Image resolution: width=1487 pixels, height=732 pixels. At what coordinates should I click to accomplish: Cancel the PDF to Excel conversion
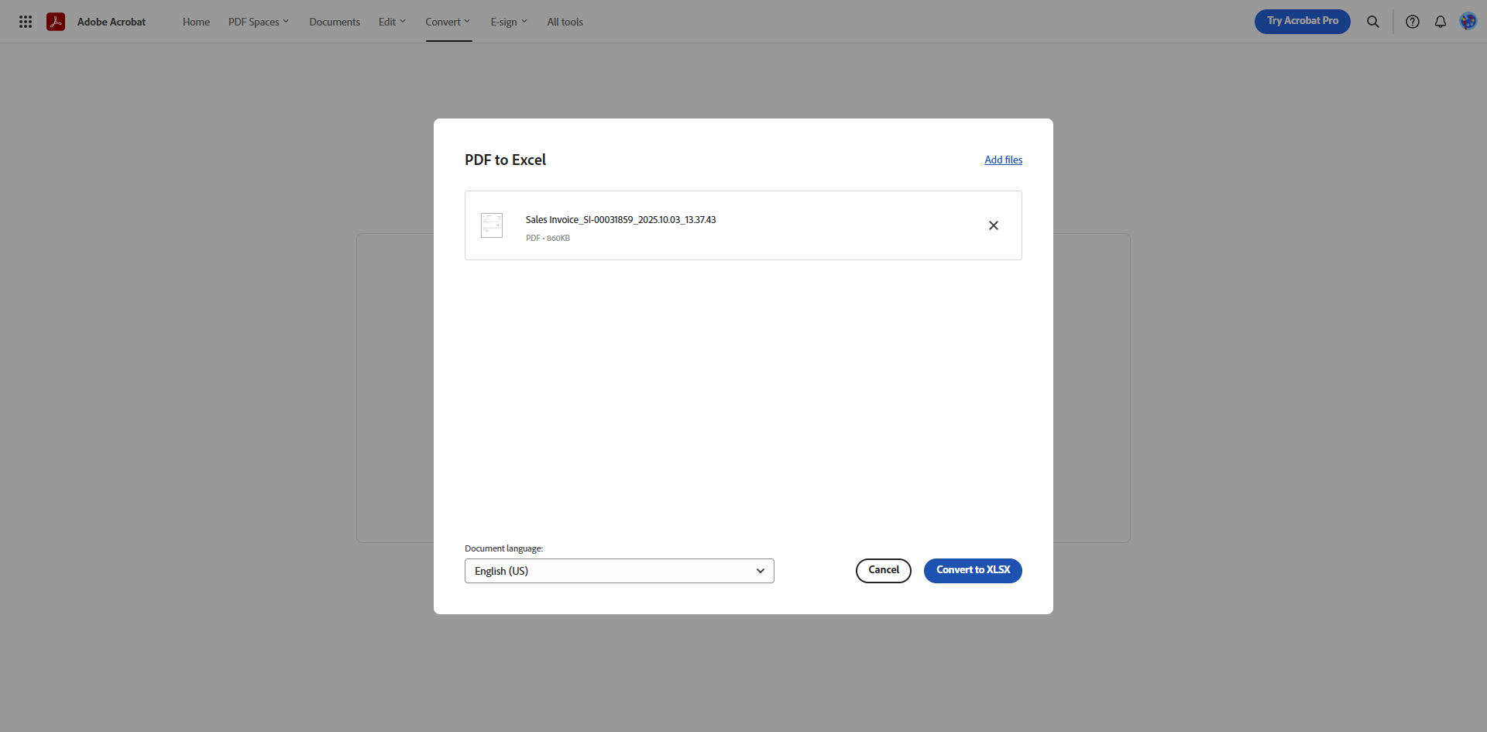point(883,570)
